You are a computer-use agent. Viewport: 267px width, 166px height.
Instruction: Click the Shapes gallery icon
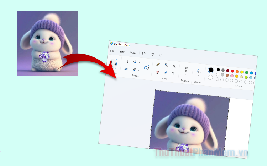pyautogui.click(x=199, y=71)
